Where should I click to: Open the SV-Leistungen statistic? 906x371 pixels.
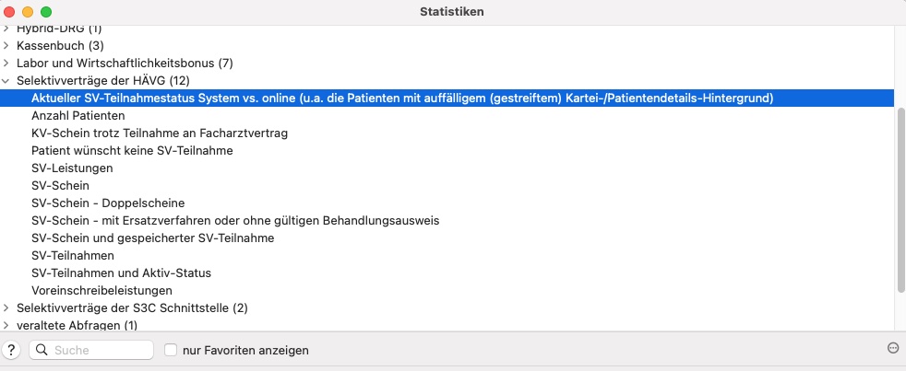[x=72, y=168]
